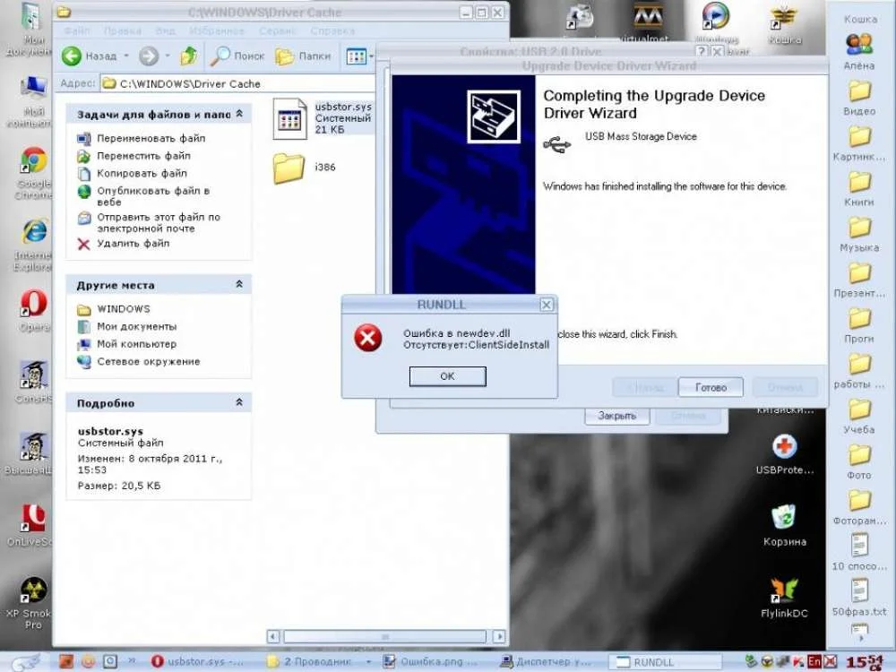This screenshot has height=672, width=896.
Task: Open the views dropdown in Explorer toolbar
Action: tap(358, 56)
